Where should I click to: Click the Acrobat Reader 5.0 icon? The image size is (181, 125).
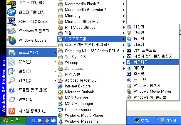tap(60, 80)
